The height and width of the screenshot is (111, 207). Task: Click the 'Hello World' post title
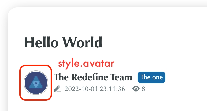point(63,43)
